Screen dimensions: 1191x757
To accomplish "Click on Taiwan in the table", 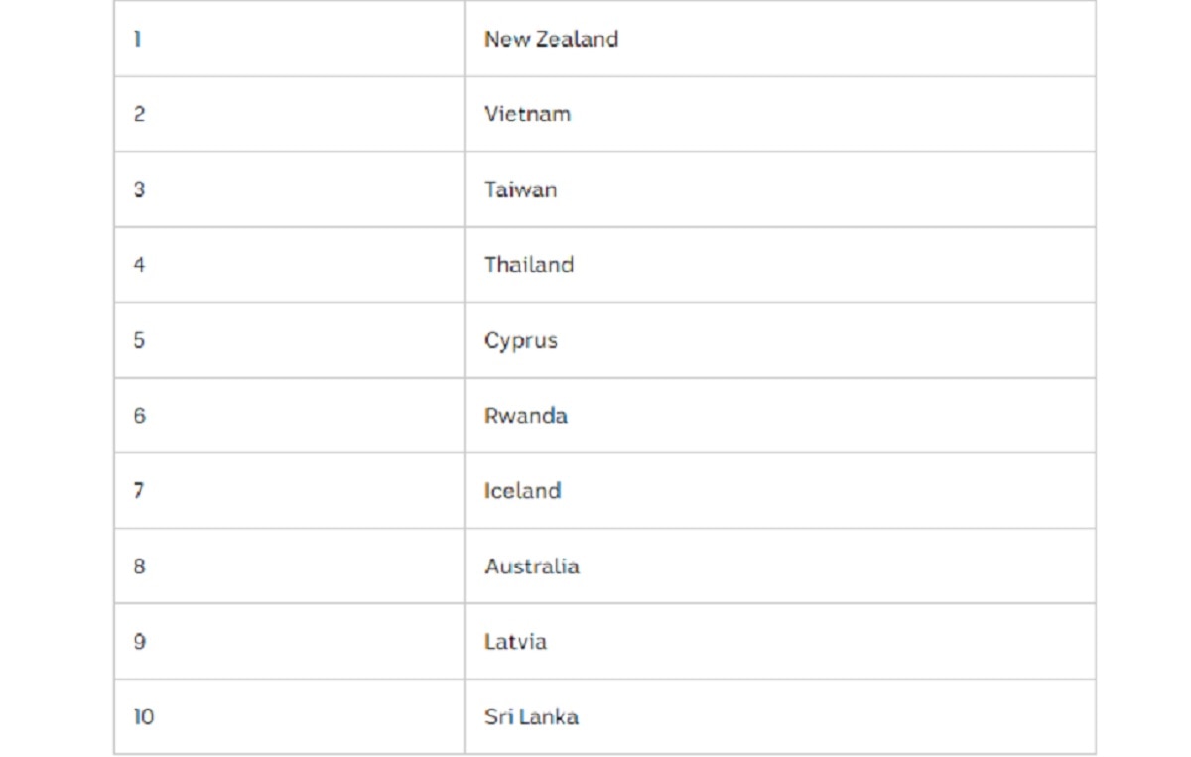I will click(x=520, y=189).
